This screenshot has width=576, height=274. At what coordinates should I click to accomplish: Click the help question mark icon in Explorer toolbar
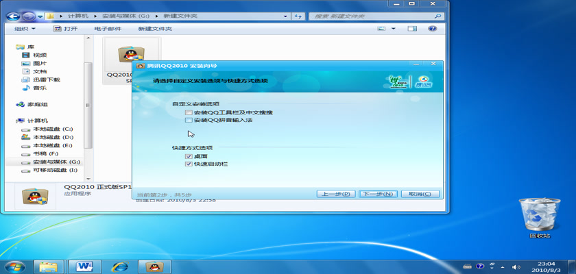point(433,29)
